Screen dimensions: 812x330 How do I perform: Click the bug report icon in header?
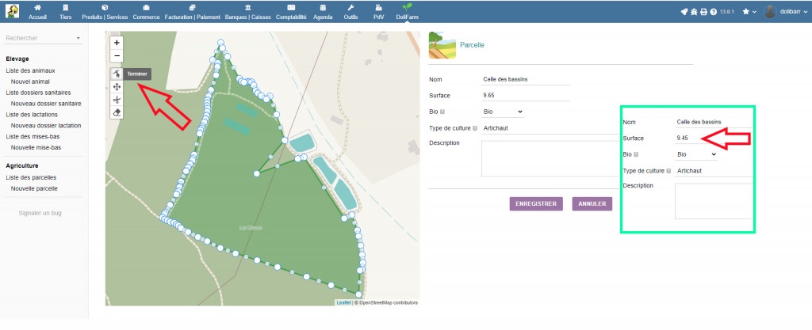pyautogui.click(x=694, y=12)
